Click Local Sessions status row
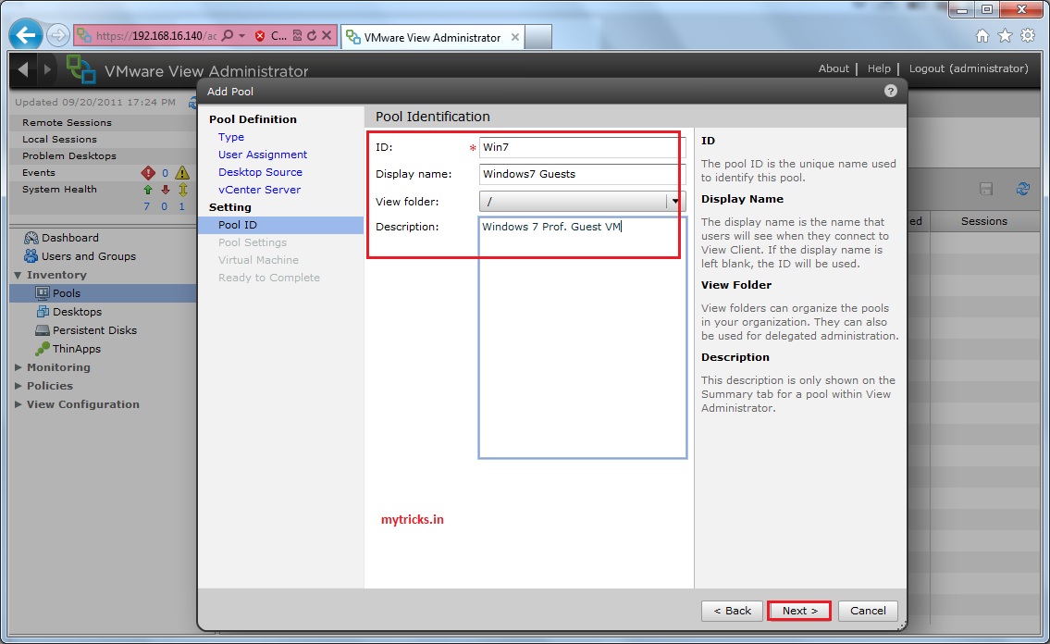1050x644 pixels. (103, 139)
